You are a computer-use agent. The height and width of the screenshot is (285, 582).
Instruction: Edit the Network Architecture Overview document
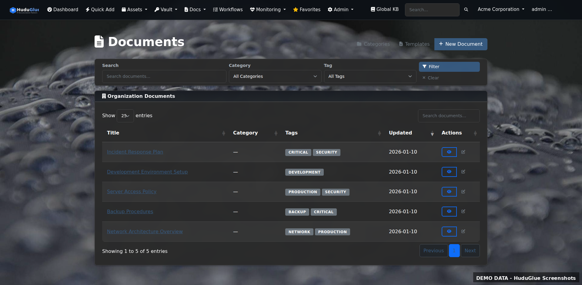point(463,231)
